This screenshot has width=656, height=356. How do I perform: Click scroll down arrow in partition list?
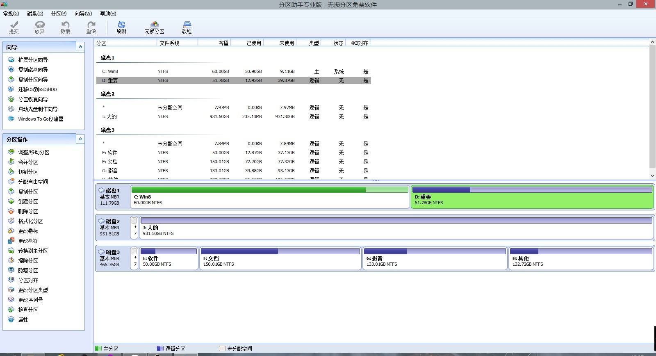[652, 176]
